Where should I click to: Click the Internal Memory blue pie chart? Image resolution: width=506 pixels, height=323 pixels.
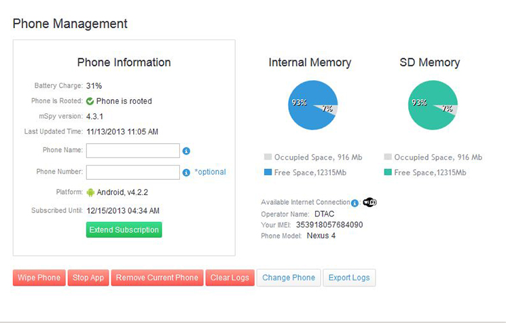(312, 105)
